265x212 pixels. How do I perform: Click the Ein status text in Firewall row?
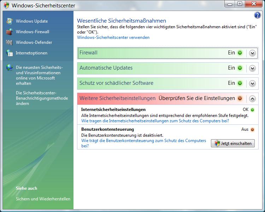pyautogui.click(x=231, y=53)
